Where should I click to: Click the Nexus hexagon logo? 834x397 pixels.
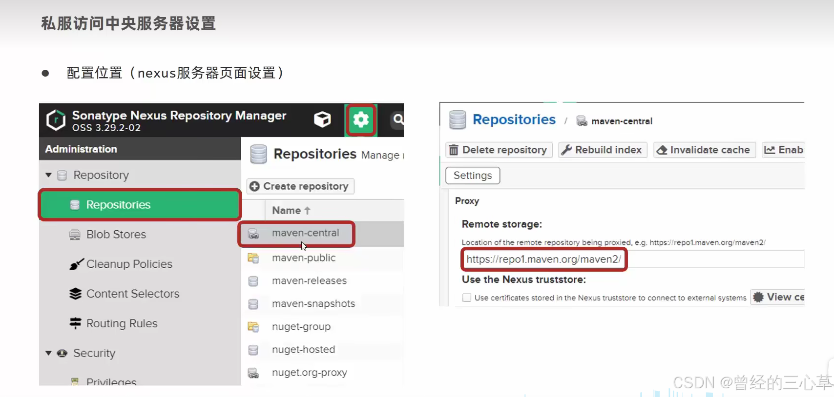pos(56,120)
